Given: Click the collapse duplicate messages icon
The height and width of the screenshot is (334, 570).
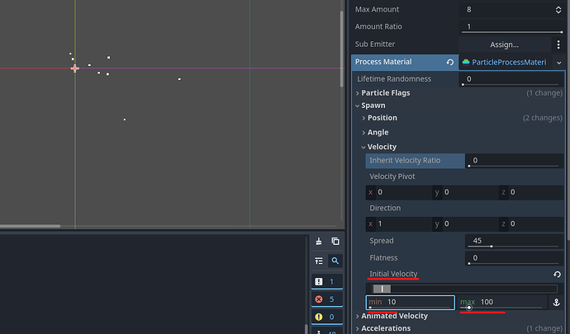Looking at the screenshot, I should click(319, 261).
